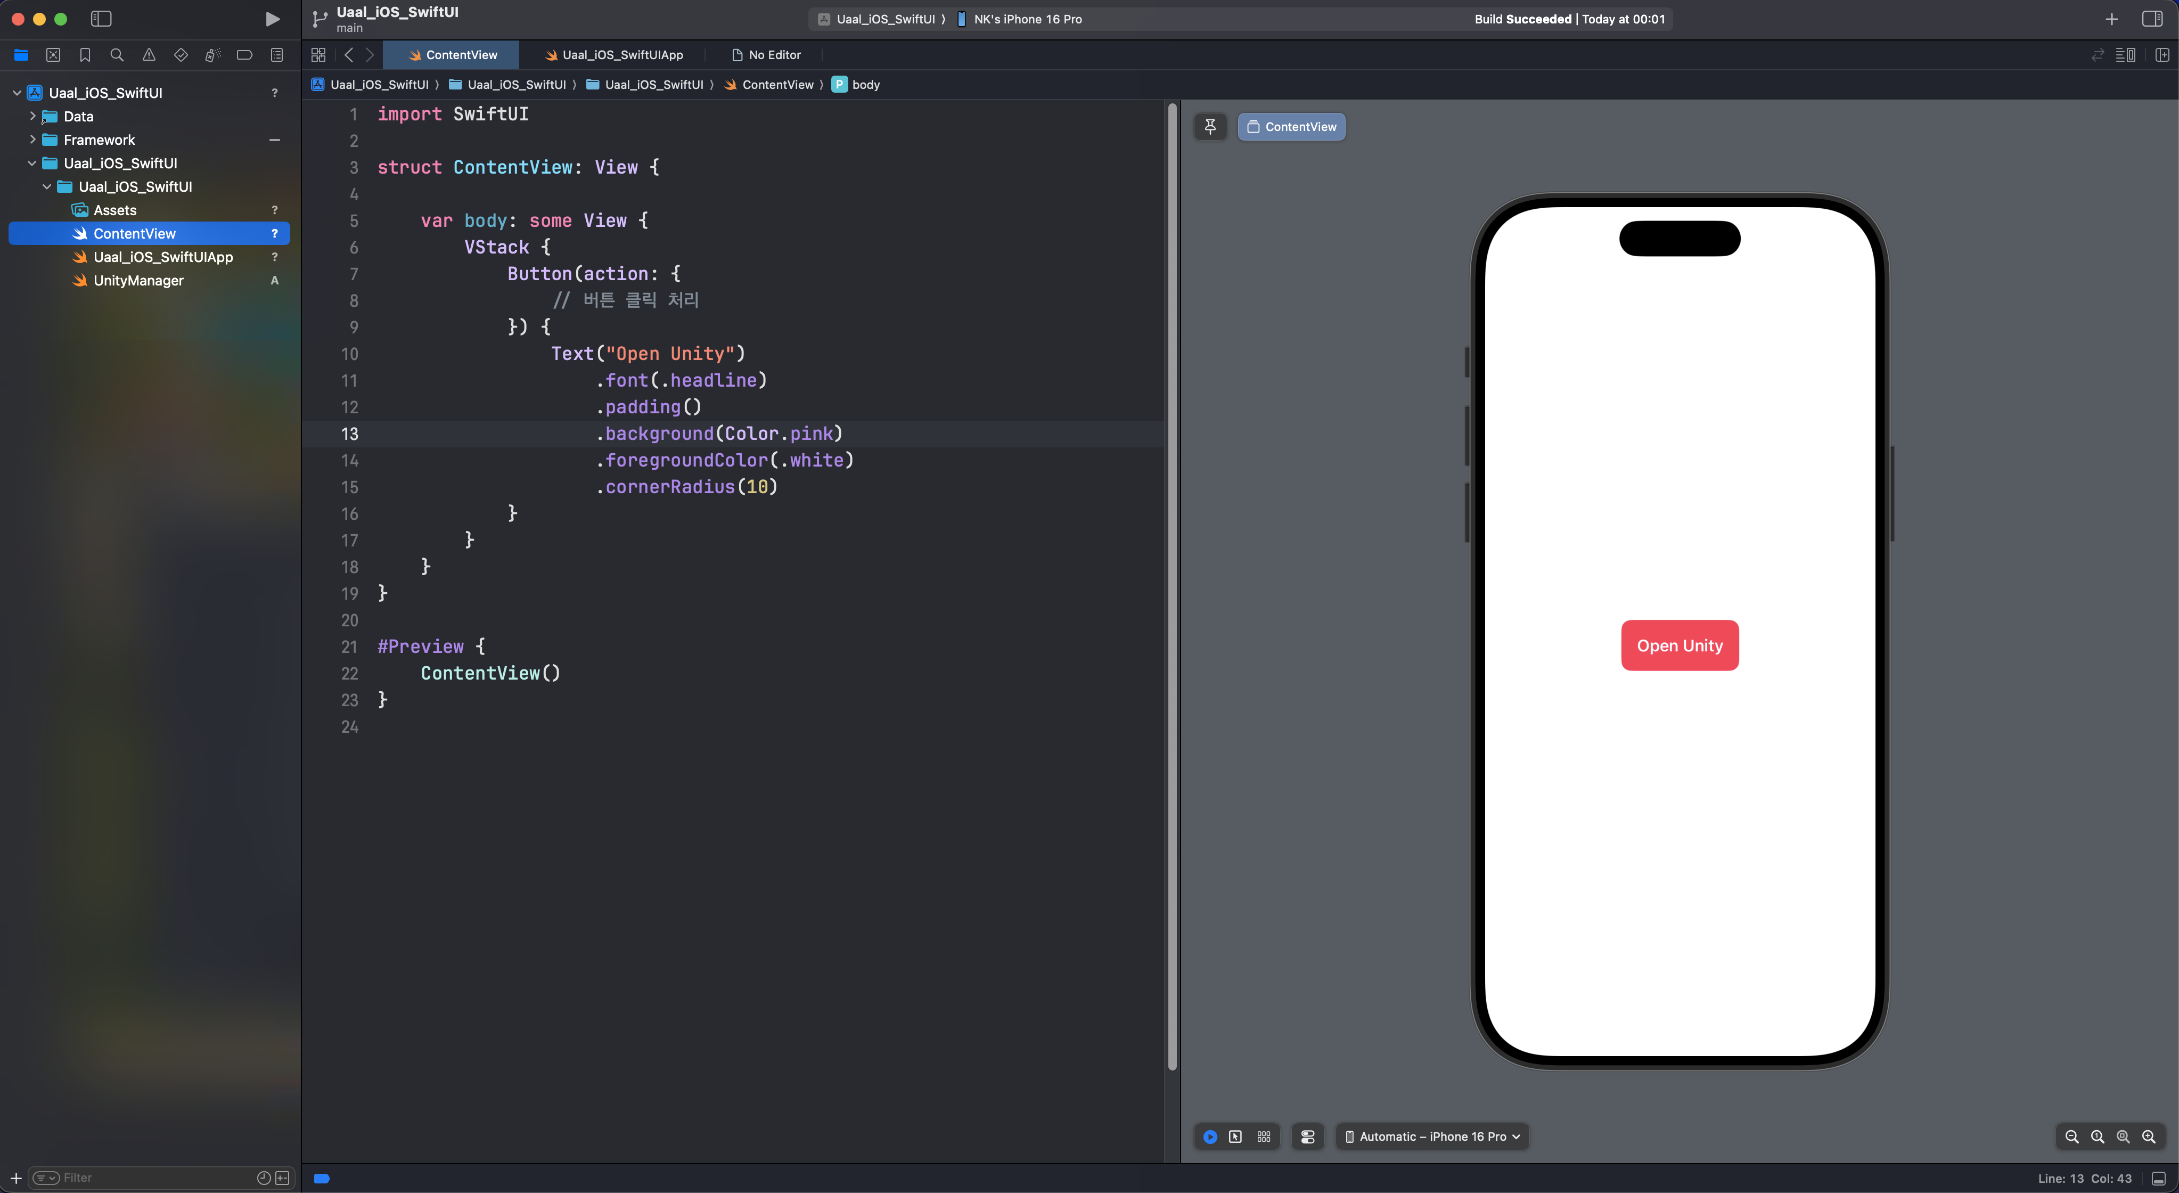The height and width of the screenshot is (1193, 2179).
Task: Open the Bookmark navigator icon
Action: pos(85,55)
